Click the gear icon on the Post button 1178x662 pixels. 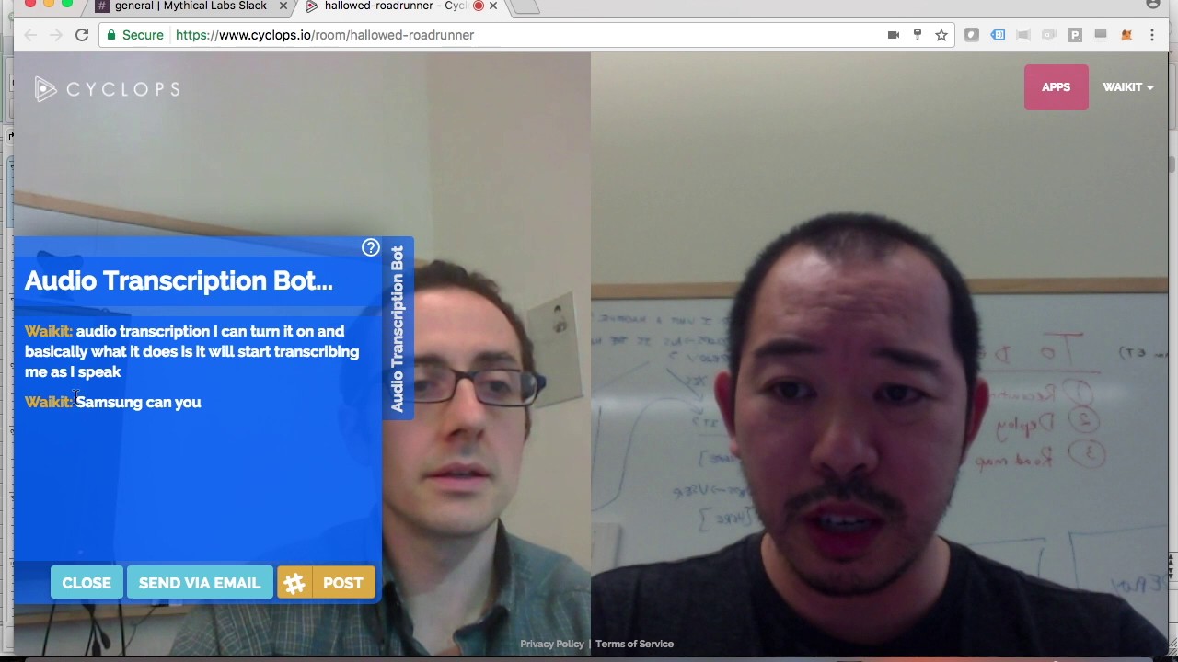click(x=294, y=583)
